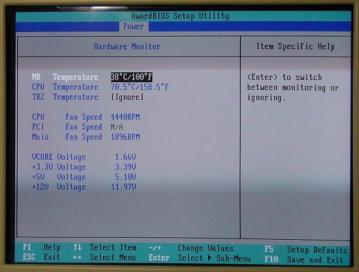Click the Main Fan Speed label

click(x=67, y=137)
